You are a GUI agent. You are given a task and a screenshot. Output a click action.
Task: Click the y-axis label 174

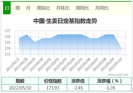[8, 49]
